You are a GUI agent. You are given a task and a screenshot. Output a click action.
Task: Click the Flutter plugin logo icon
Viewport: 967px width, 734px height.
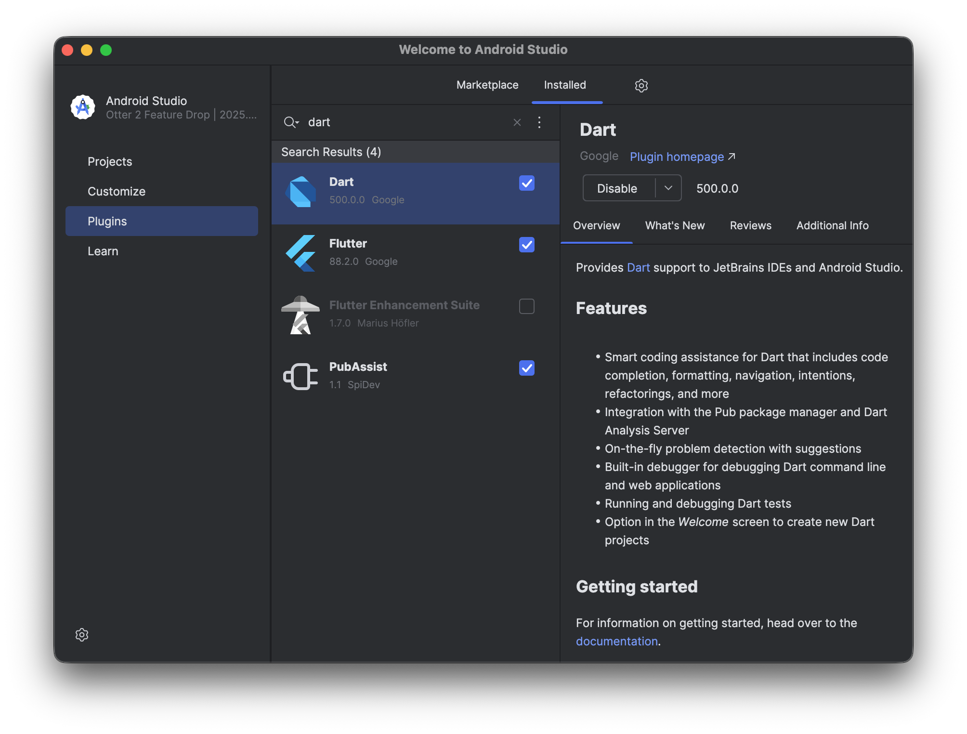click(301, 253)
